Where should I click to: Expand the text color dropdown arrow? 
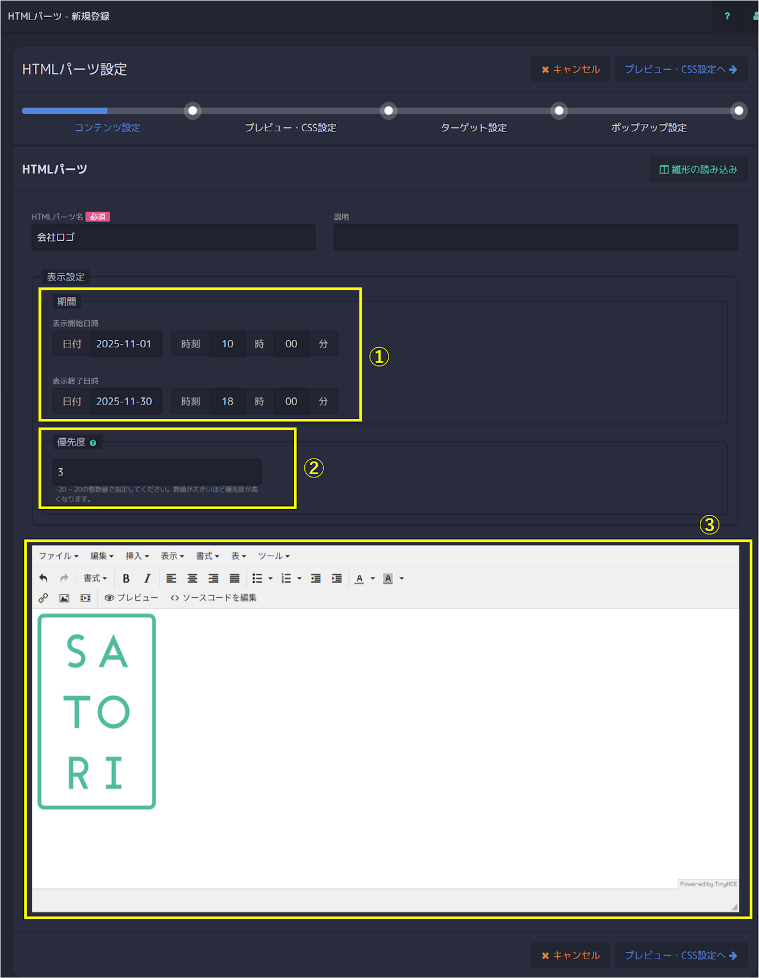coord(373,578)
